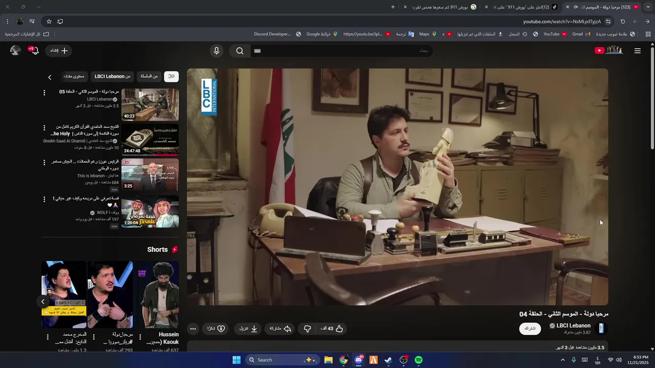The width and height of the screenshot is (655, 368).
Task: Bookmark this page with star icon
Action: [49, 21]
